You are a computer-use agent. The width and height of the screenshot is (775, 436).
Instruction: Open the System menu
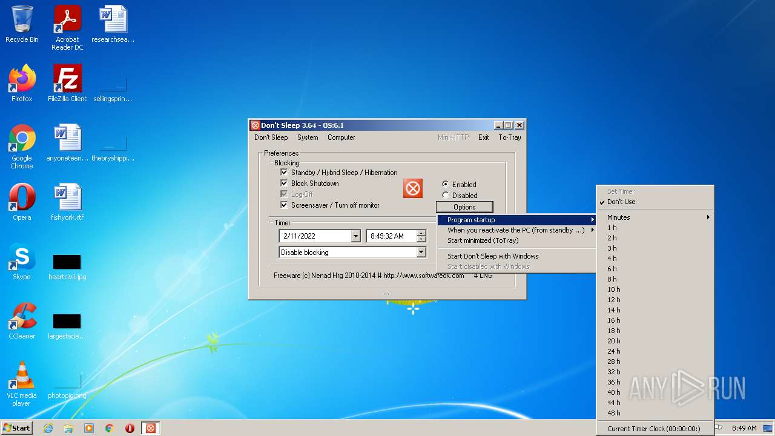[308, 137]
